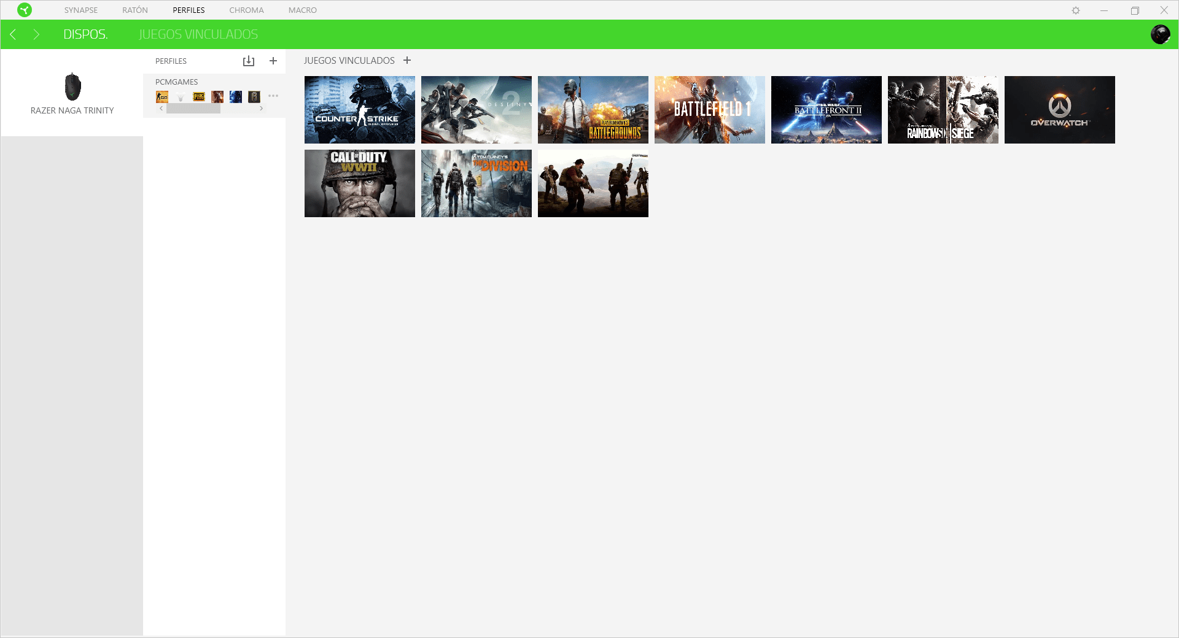
Task: Go back with the left arrow
Action: pyautogui.click(x=13, y=34)
